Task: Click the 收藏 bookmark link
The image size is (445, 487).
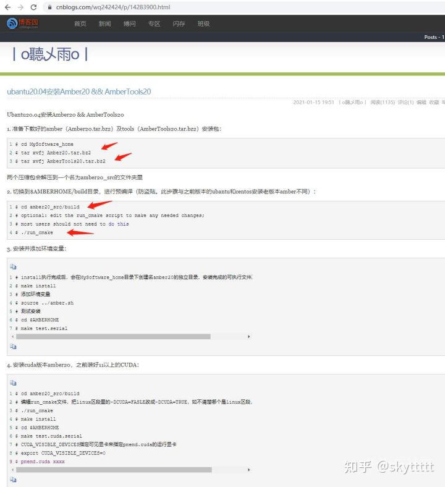Action: [434, 102]
